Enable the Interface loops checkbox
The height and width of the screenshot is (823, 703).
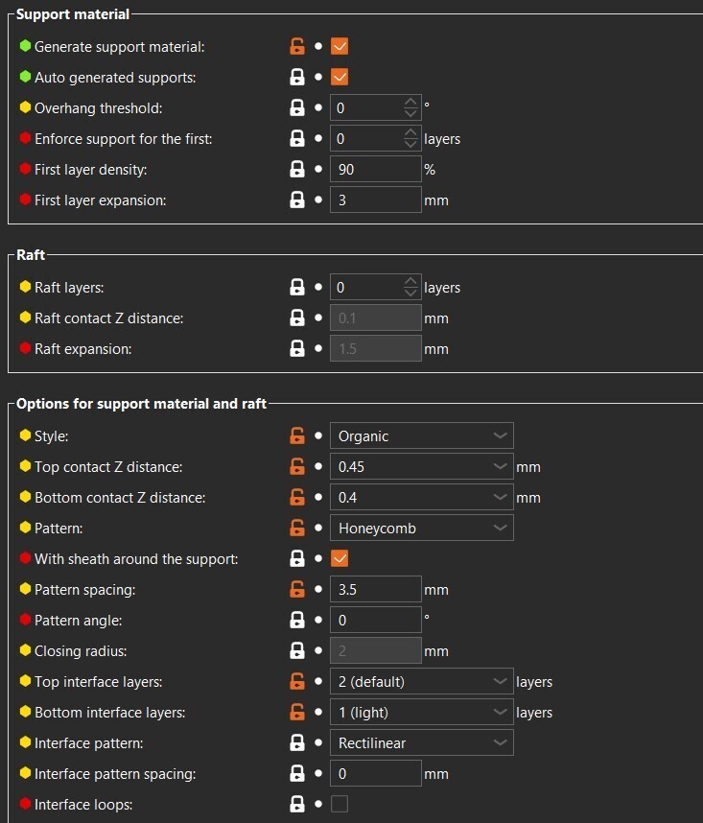point(339,804)
